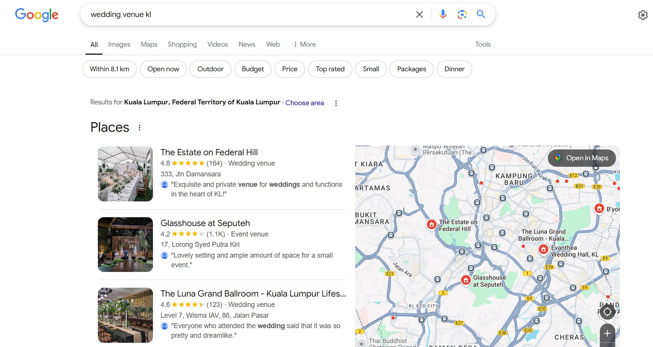This screenshot has height=347, width=653.
Task: Click map marker for The Luna Grand Ballroom
Action: click(543, 249)
